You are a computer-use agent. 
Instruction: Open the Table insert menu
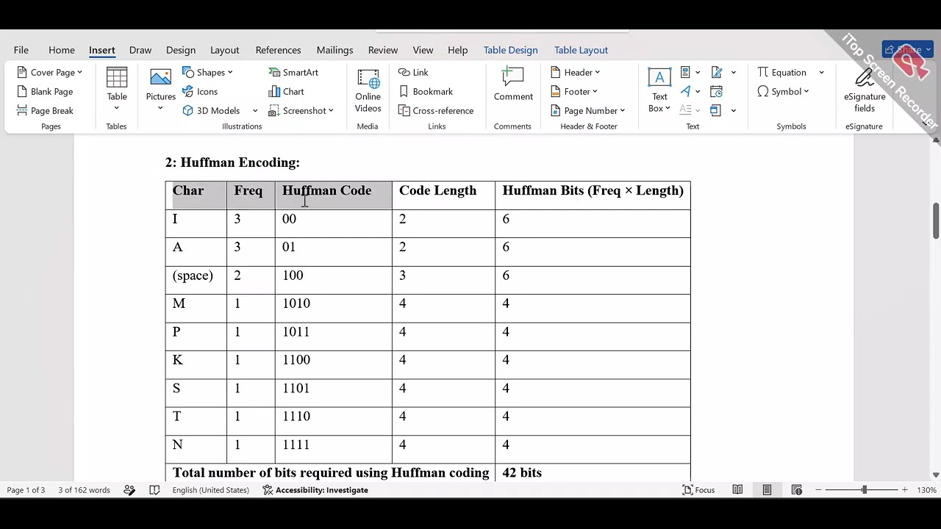coord(116,89)
